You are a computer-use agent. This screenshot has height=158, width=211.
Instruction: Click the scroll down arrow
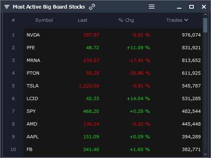coord(205,154)
